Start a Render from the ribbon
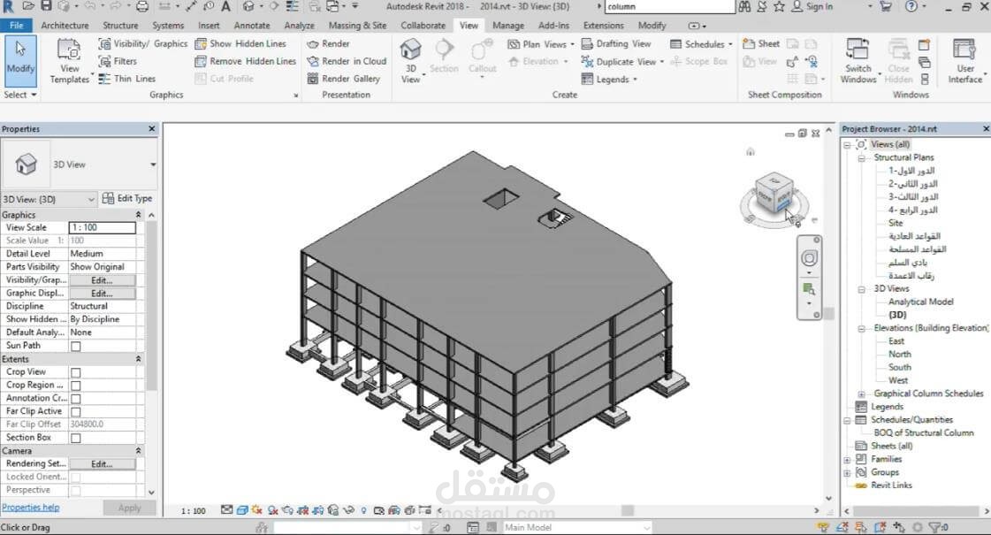This screenshot has height=535, width=991. point(328,43)
